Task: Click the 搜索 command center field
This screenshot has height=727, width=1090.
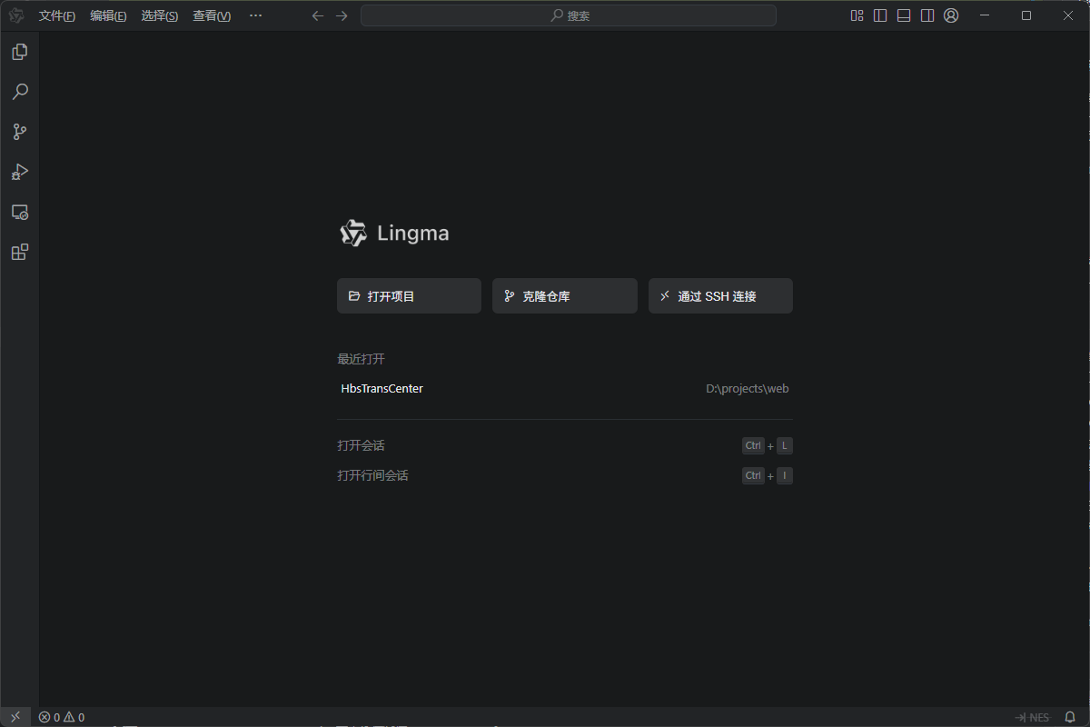Action: pyautogui.click(x=569, y=15)
